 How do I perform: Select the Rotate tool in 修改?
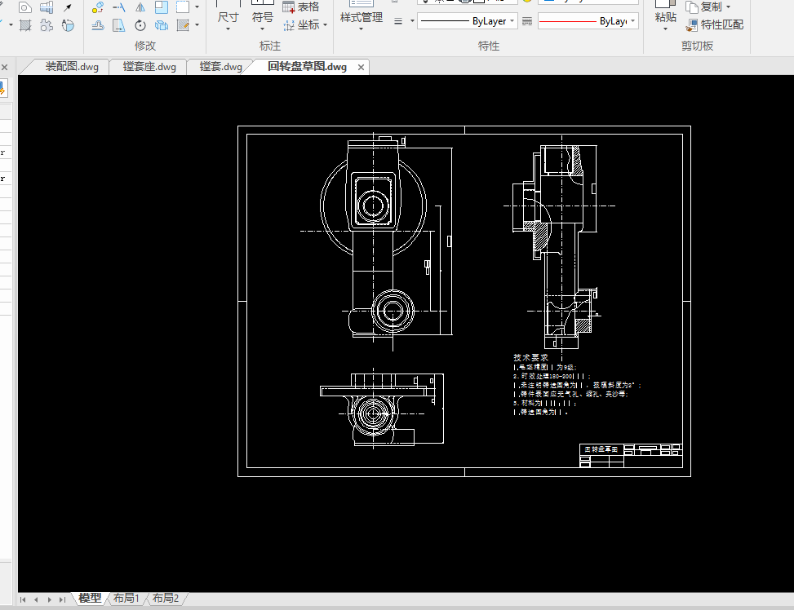click(140, 24)
